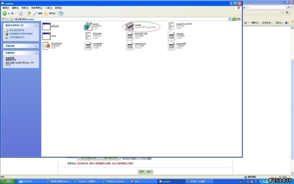
Task: Expand the address bar dropdown list
Action: pos(230,19)
